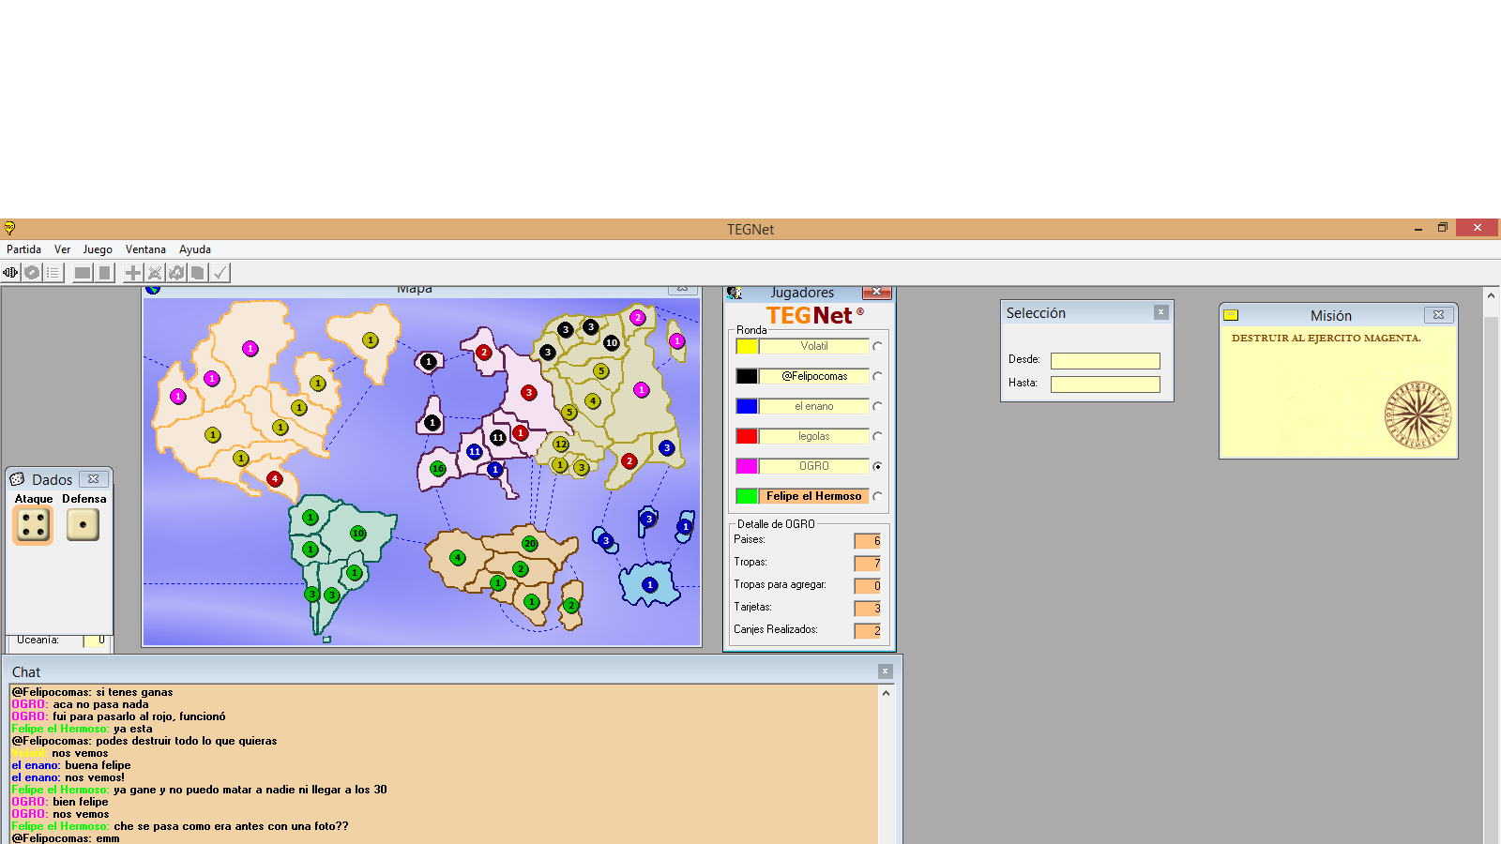
Task: Select the radio button beside legolas
Action: (877, 436)
